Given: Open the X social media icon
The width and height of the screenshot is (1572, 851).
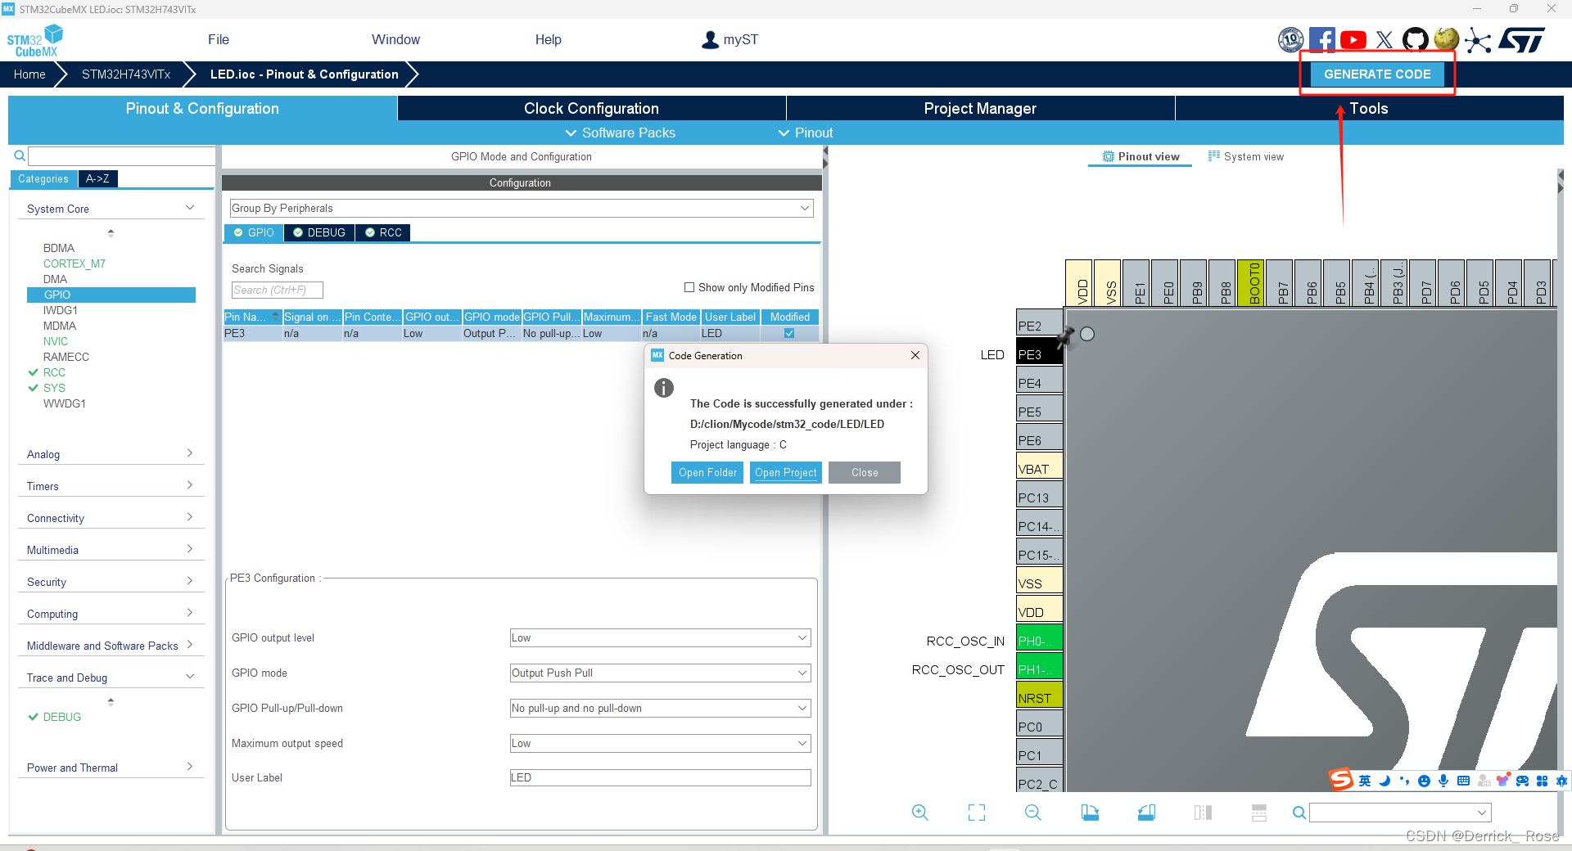Looking at the screenshot, I should coord(1385,39).
